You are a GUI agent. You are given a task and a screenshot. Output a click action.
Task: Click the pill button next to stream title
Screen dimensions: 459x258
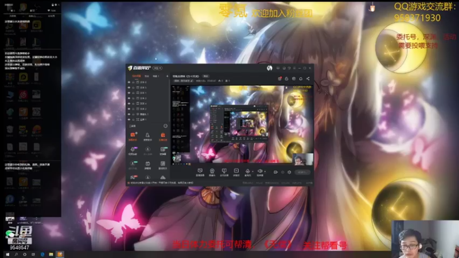pos(205,76)
